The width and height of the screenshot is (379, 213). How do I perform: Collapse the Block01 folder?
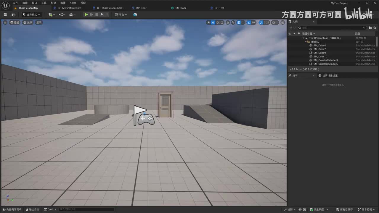pos(306,42)
